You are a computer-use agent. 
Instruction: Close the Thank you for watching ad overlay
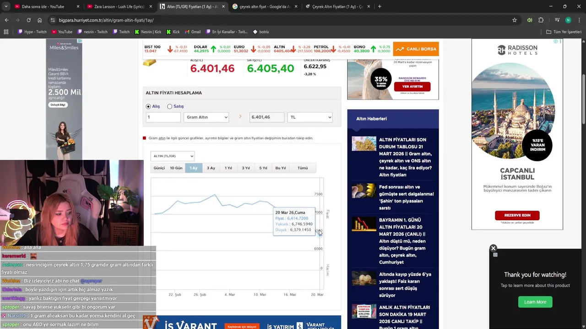[493, 249]
